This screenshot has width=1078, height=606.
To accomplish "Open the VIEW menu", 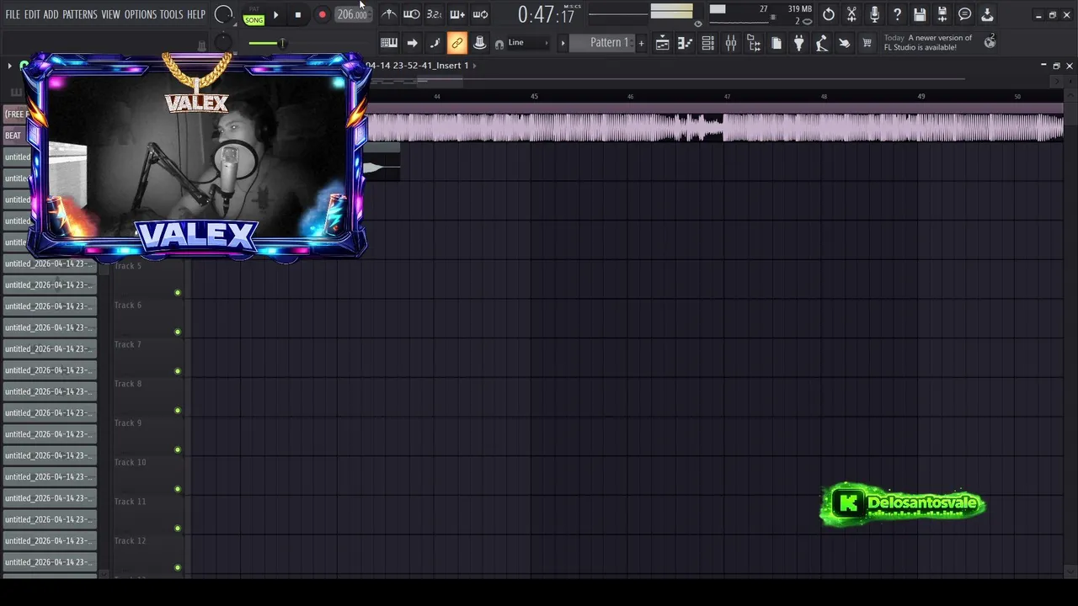I will click(111, 14).
